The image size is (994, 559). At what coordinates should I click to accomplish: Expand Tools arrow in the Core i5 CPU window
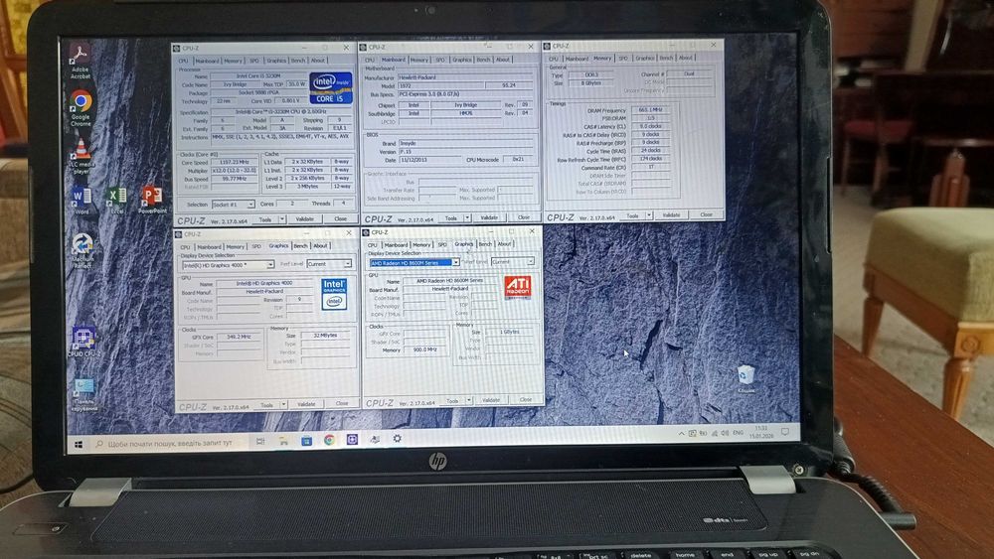click(x=282, y=219)
